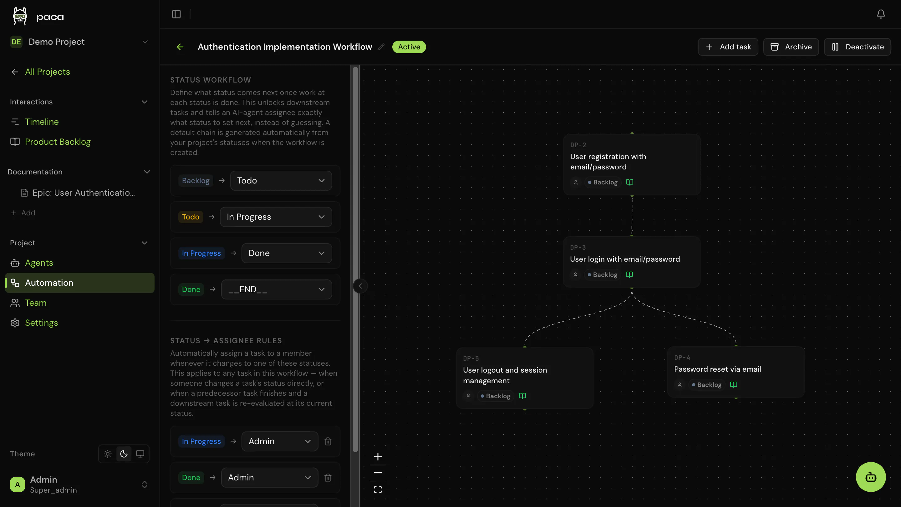Open Epic: User Authentication document

[78, 193]
